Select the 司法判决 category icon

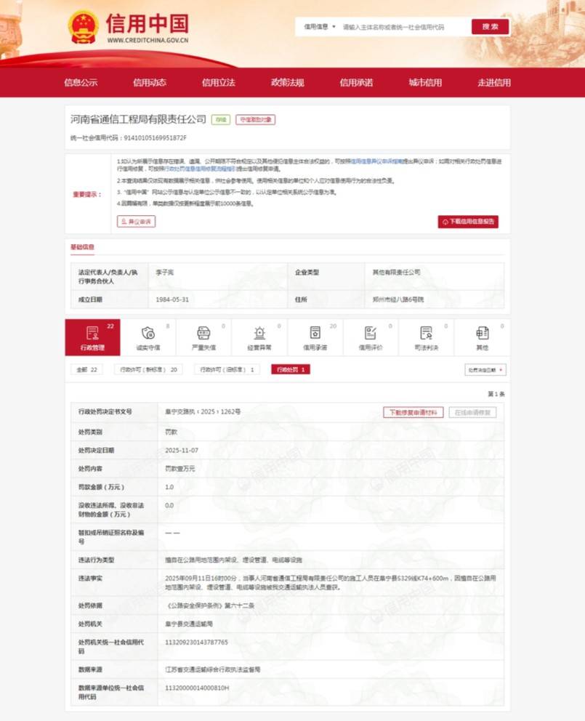point(426,336)
